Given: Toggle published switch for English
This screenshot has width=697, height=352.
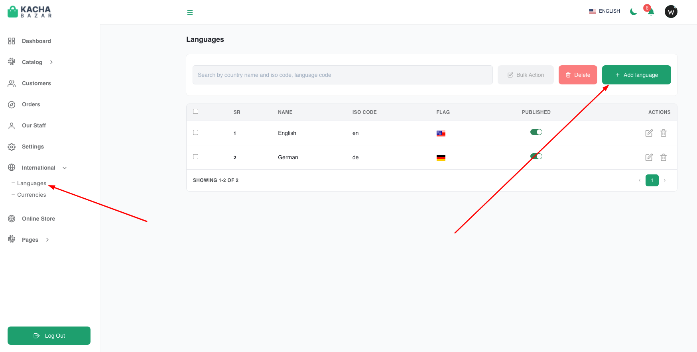Looking at the screenshot, I should [x=536, y=132].
